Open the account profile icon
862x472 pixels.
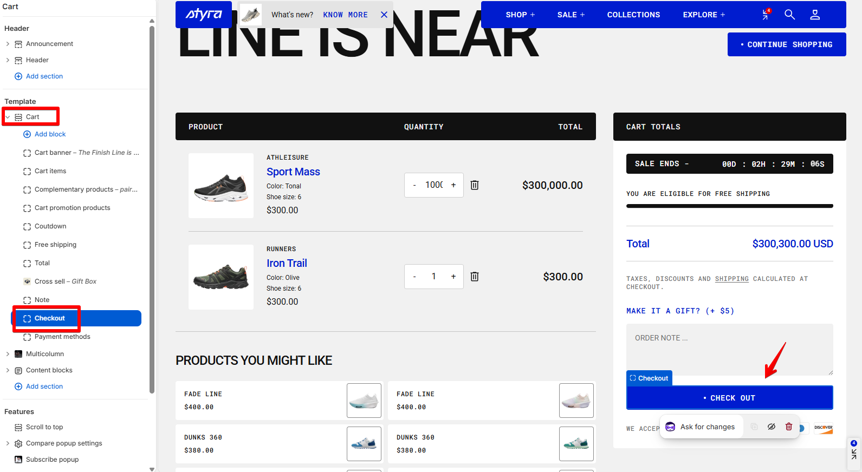[815, 15]
